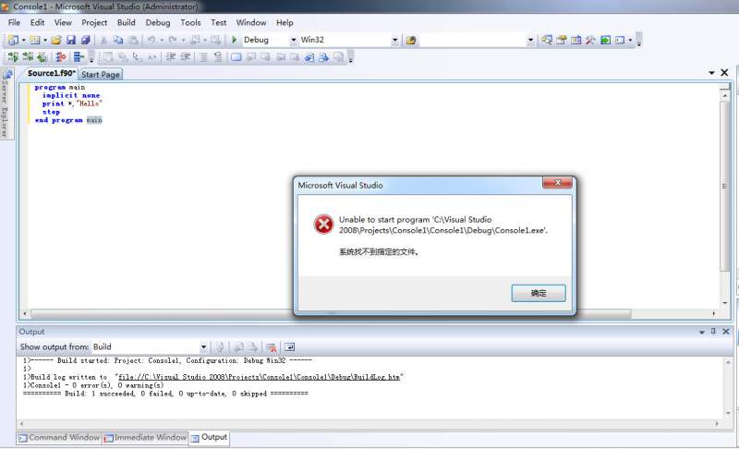Screen dimensions: 739x449
Task: Save the file with the floppy disk icon
Action: 71,40
